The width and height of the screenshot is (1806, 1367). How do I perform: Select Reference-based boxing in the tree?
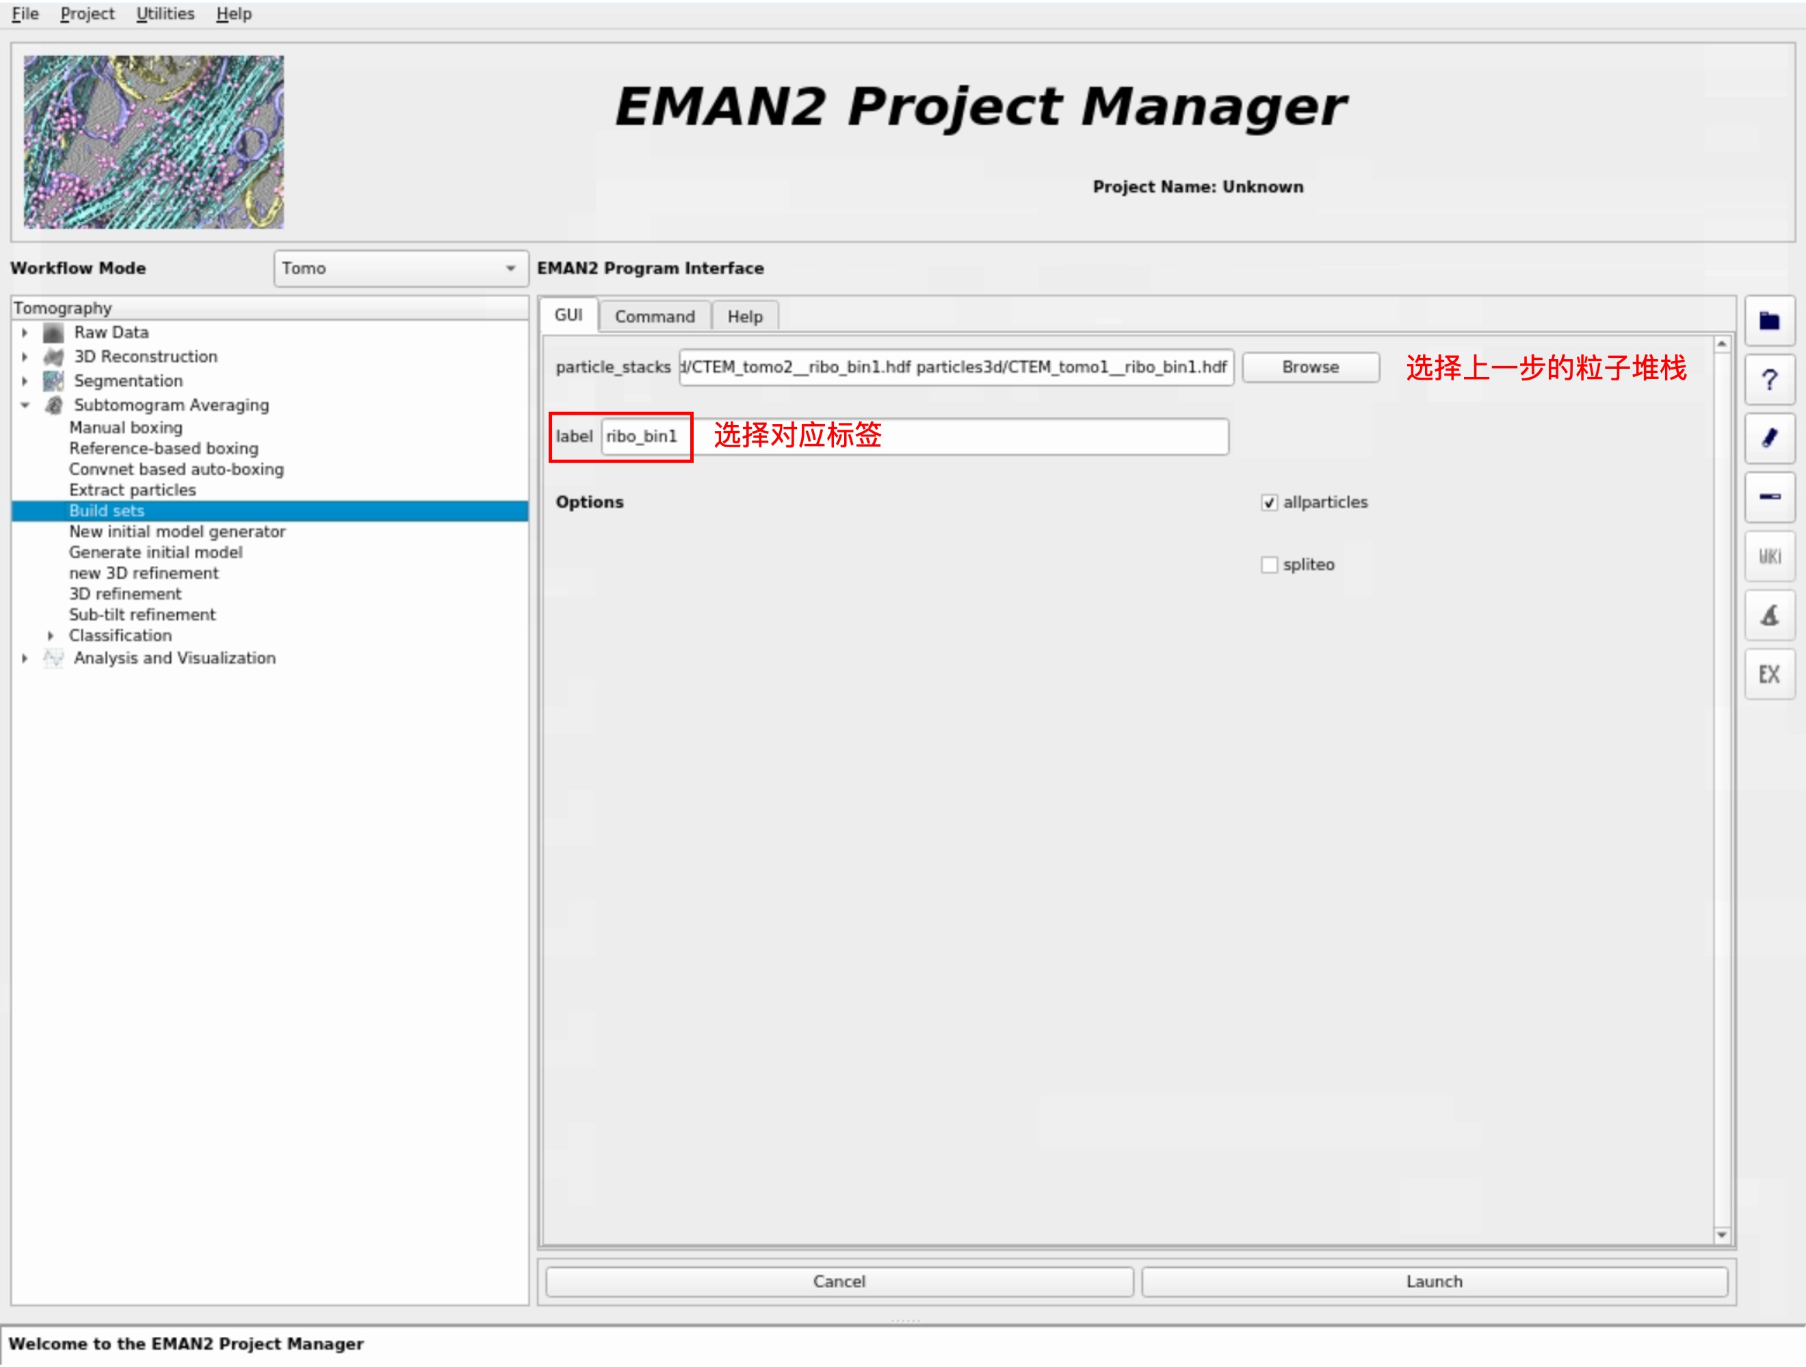[163, 449]
